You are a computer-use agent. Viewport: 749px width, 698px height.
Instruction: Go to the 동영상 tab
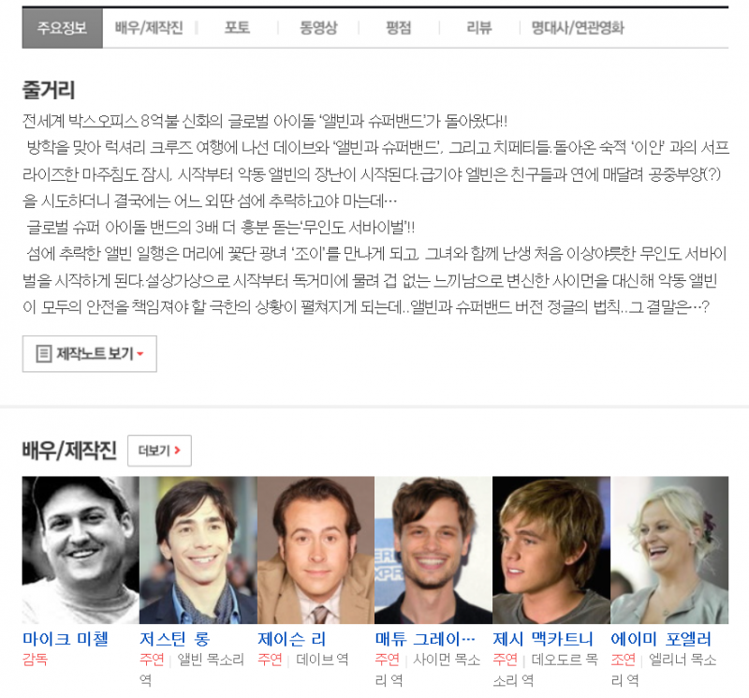click(x=318, y=28)
